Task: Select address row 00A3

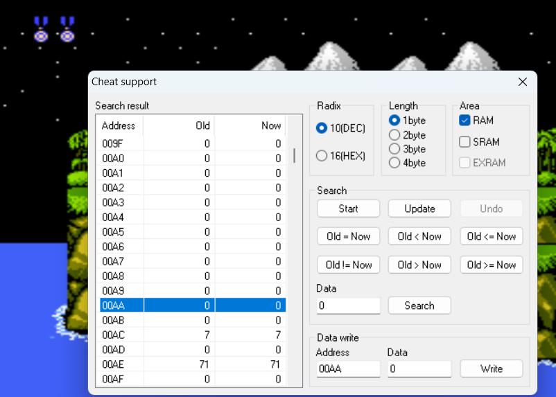Action: (x=193, y=202)
